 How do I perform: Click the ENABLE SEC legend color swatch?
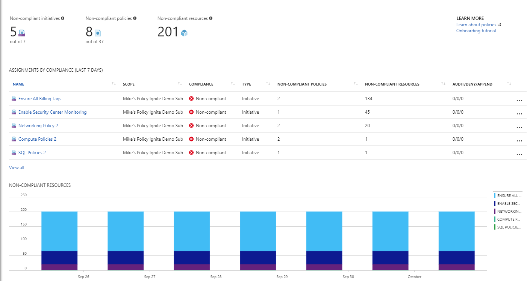[x=494, y=203]
